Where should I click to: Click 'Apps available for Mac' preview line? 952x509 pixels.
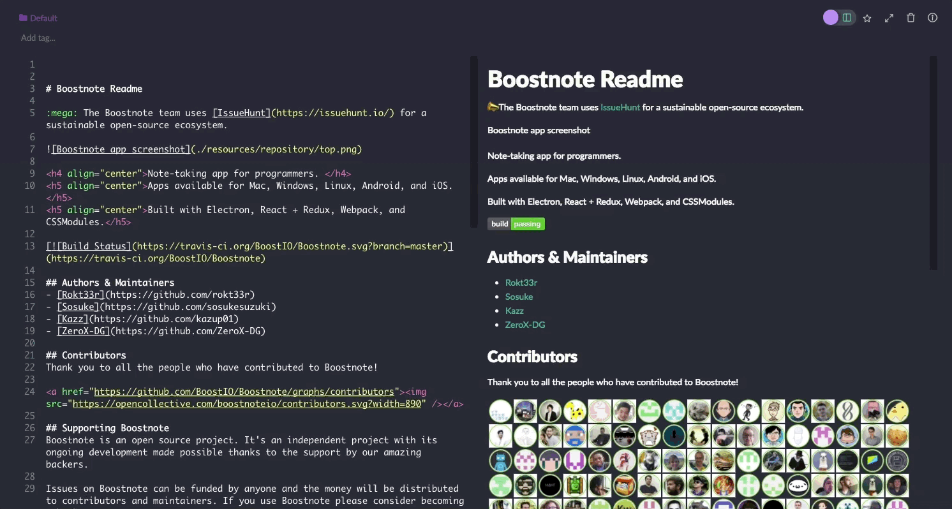pyautogui.click(x=602, y=179)
